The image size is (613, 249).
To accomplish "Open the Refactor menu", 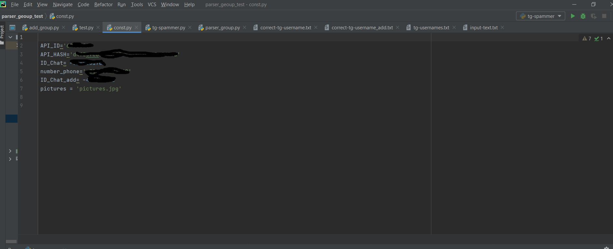I will click(x=104, y=5).
